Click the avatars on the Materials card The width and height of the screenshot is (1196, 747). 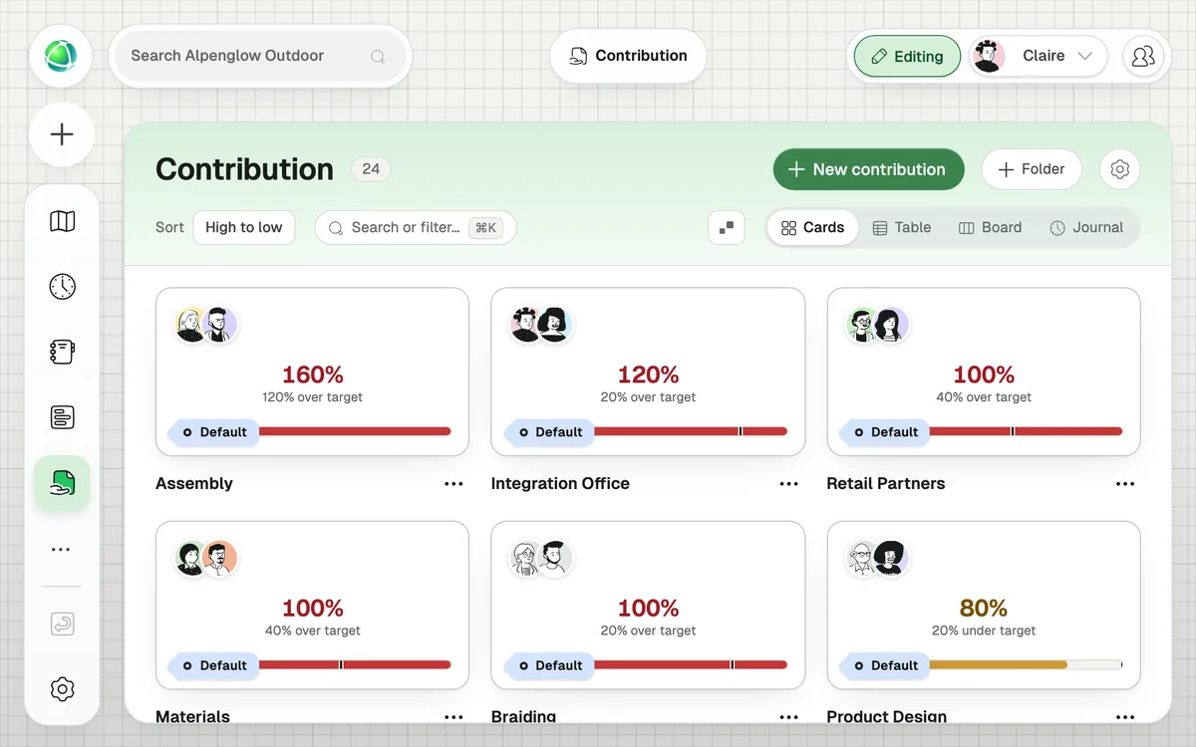click(205, 559)
